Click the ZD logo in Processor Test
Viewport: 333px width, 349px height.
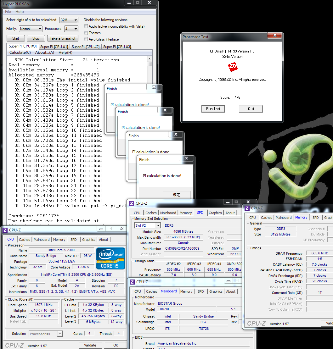click(x=233, y=67)
